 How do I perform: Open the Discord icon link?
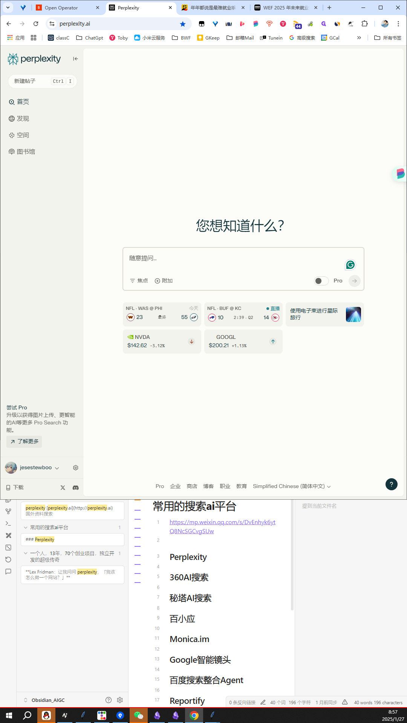(x=75, y=488)
